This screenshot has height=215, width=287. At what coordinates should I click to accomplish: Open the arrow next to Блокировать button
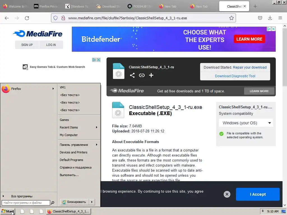point(92,202)
